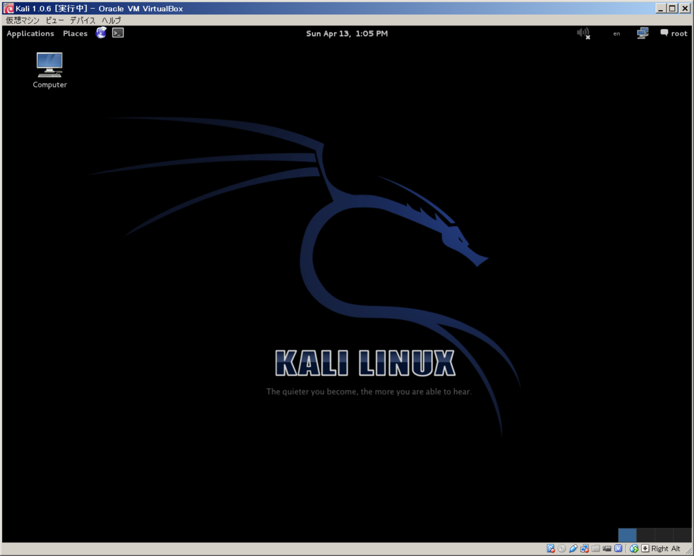Maximize the VirtualBox window
This screenshot has width=694, height=556.
click(672, 8)
